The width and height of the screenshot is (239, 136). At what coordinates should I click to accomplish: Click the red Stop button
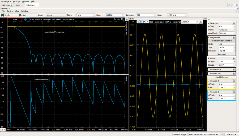point(15,19)
